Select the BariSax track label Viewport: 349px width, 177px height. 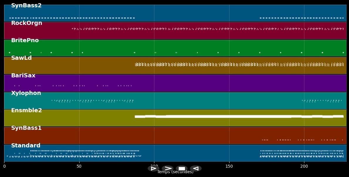pyautogui.click(x=23, y=76)
